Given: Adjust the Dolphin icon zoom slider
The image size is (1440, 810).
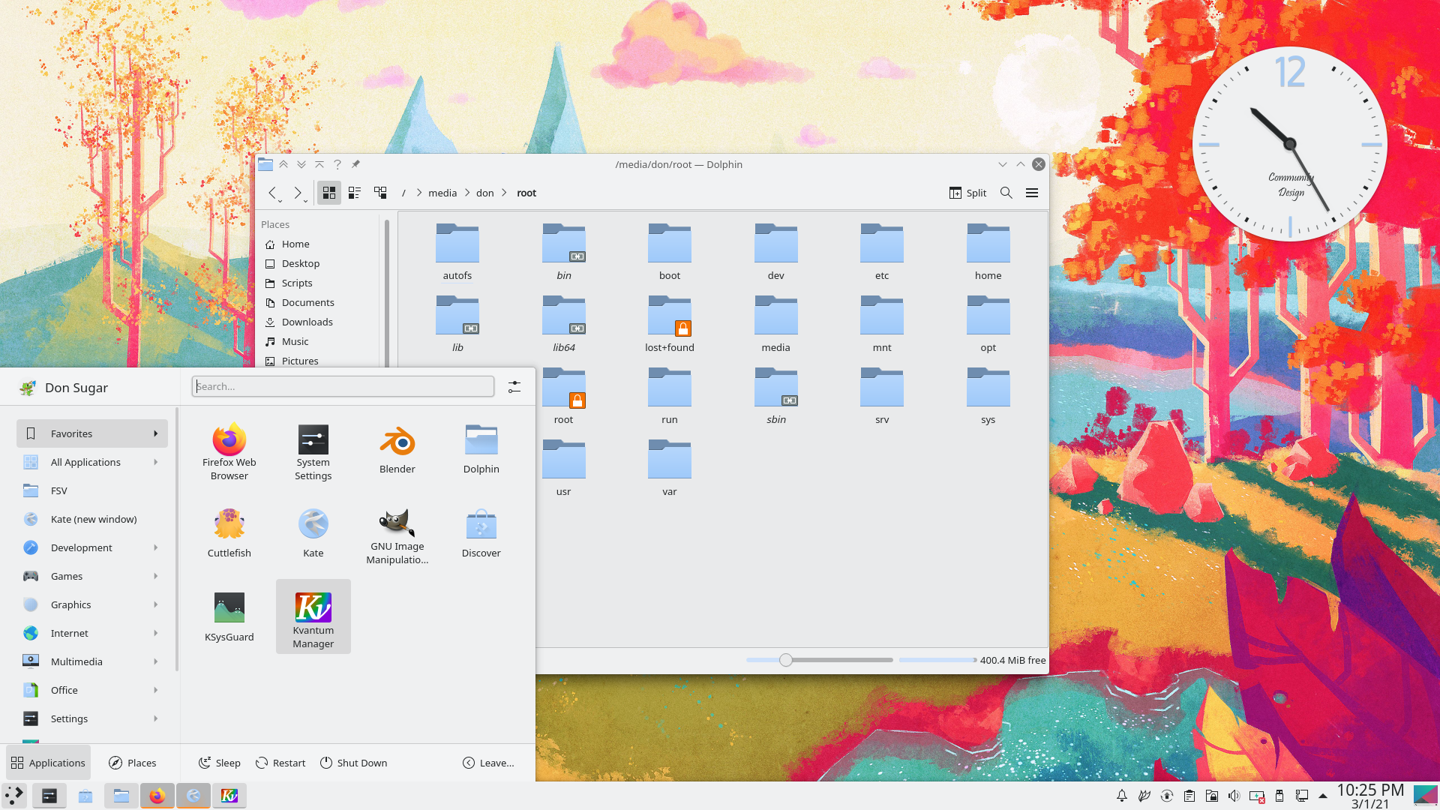Looking at the screenshot, I should pyautogui.click(x=819, y=660).
